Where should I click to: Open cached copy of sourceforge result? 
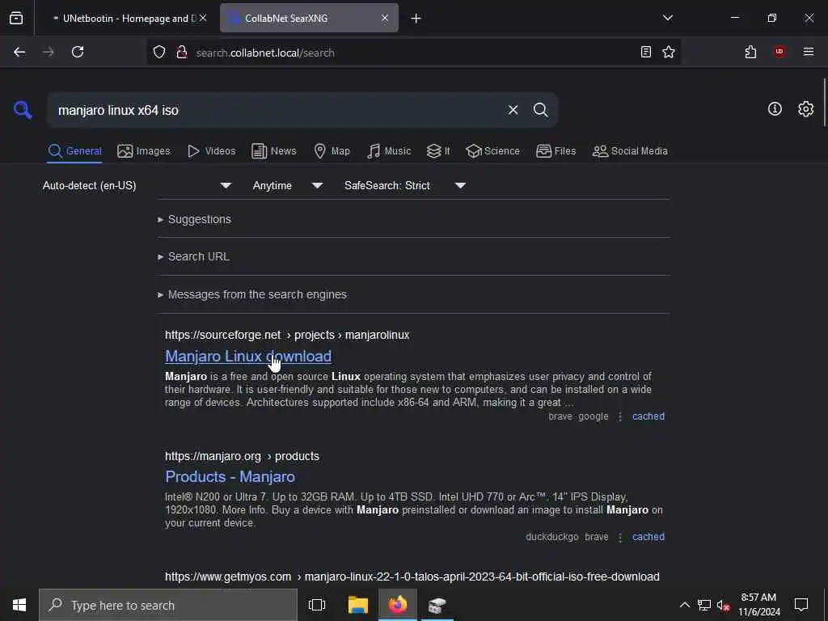tap(648, 416)
